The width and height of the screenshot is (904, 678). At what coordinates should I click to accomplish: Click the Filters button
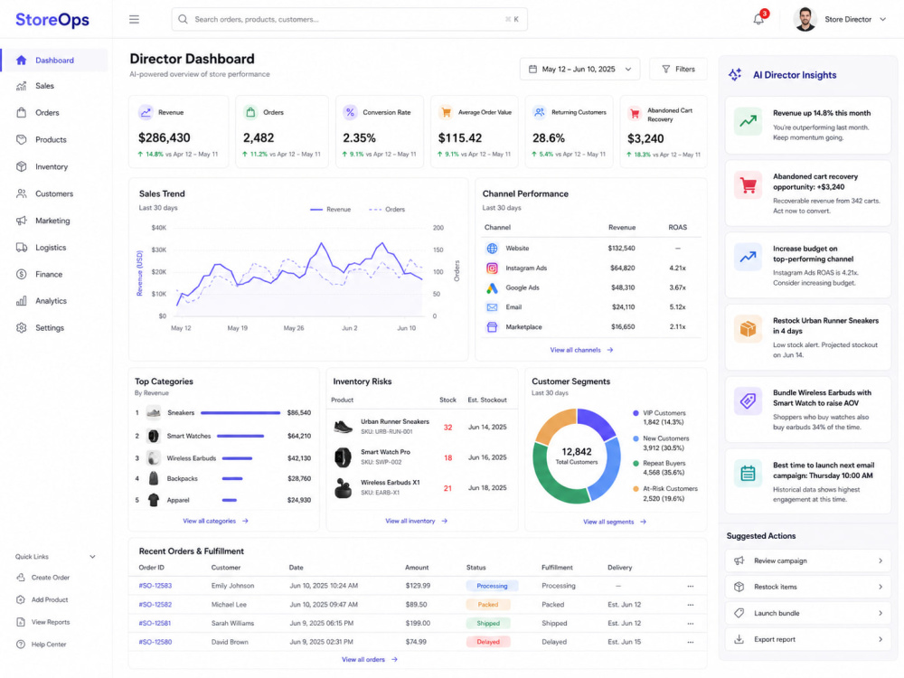point(678,70)
